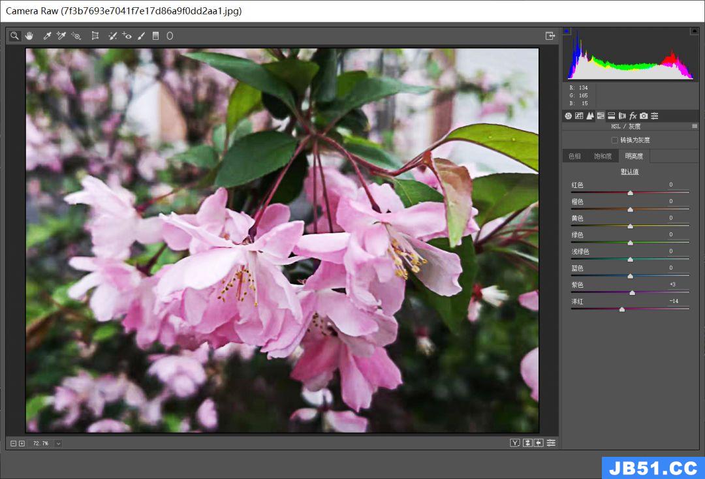
Task: Click the 洋红 luminance slider handle
Action: point(621,309)
